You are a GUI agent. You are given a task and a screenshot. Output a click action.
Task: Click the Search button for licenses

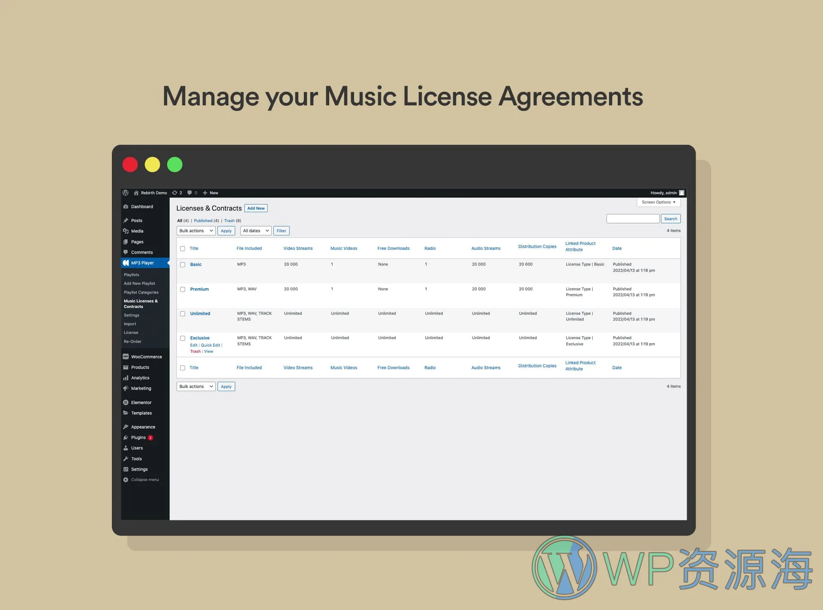tap(670, 218)
